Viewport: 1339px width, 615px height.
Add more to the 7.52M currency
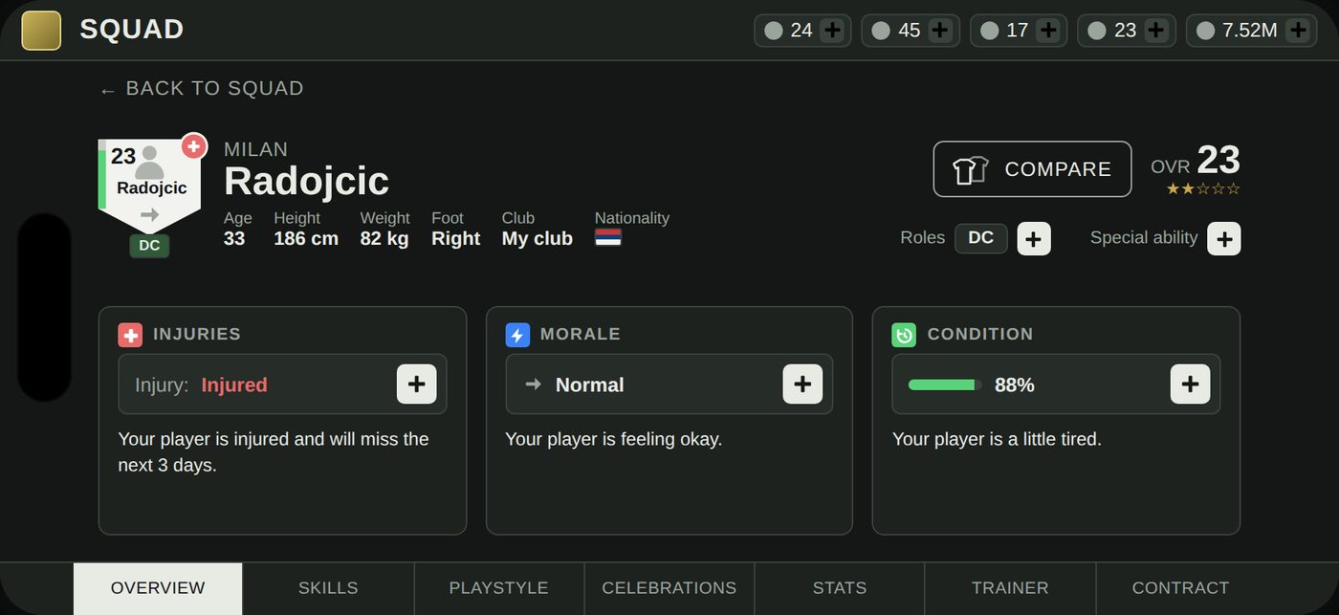pyautogui.click(x=1297, y=31)
